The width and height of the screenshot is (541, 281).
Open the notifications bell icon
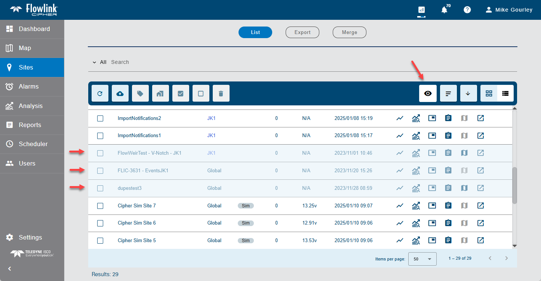[444, 10]
